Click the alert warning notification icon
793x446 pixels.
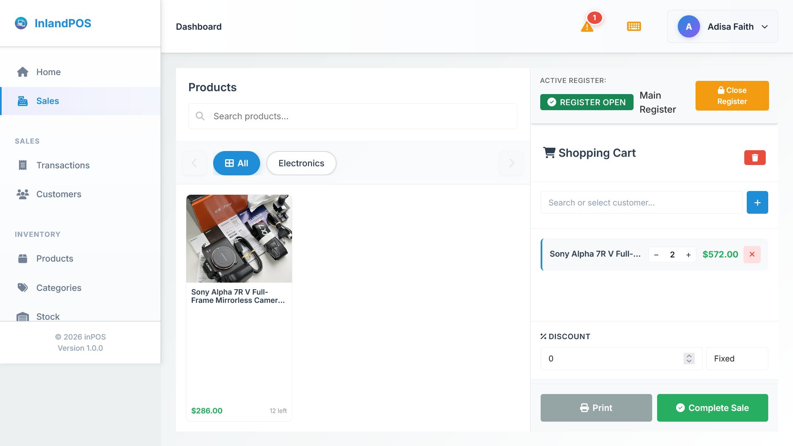point(587,27)
